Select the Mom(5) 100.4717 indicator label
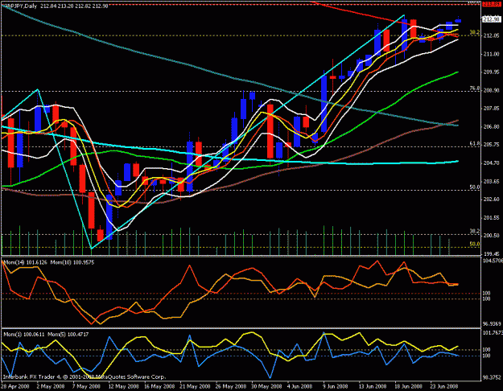This screenshot has width=503, height=391. tap(68, 335)
